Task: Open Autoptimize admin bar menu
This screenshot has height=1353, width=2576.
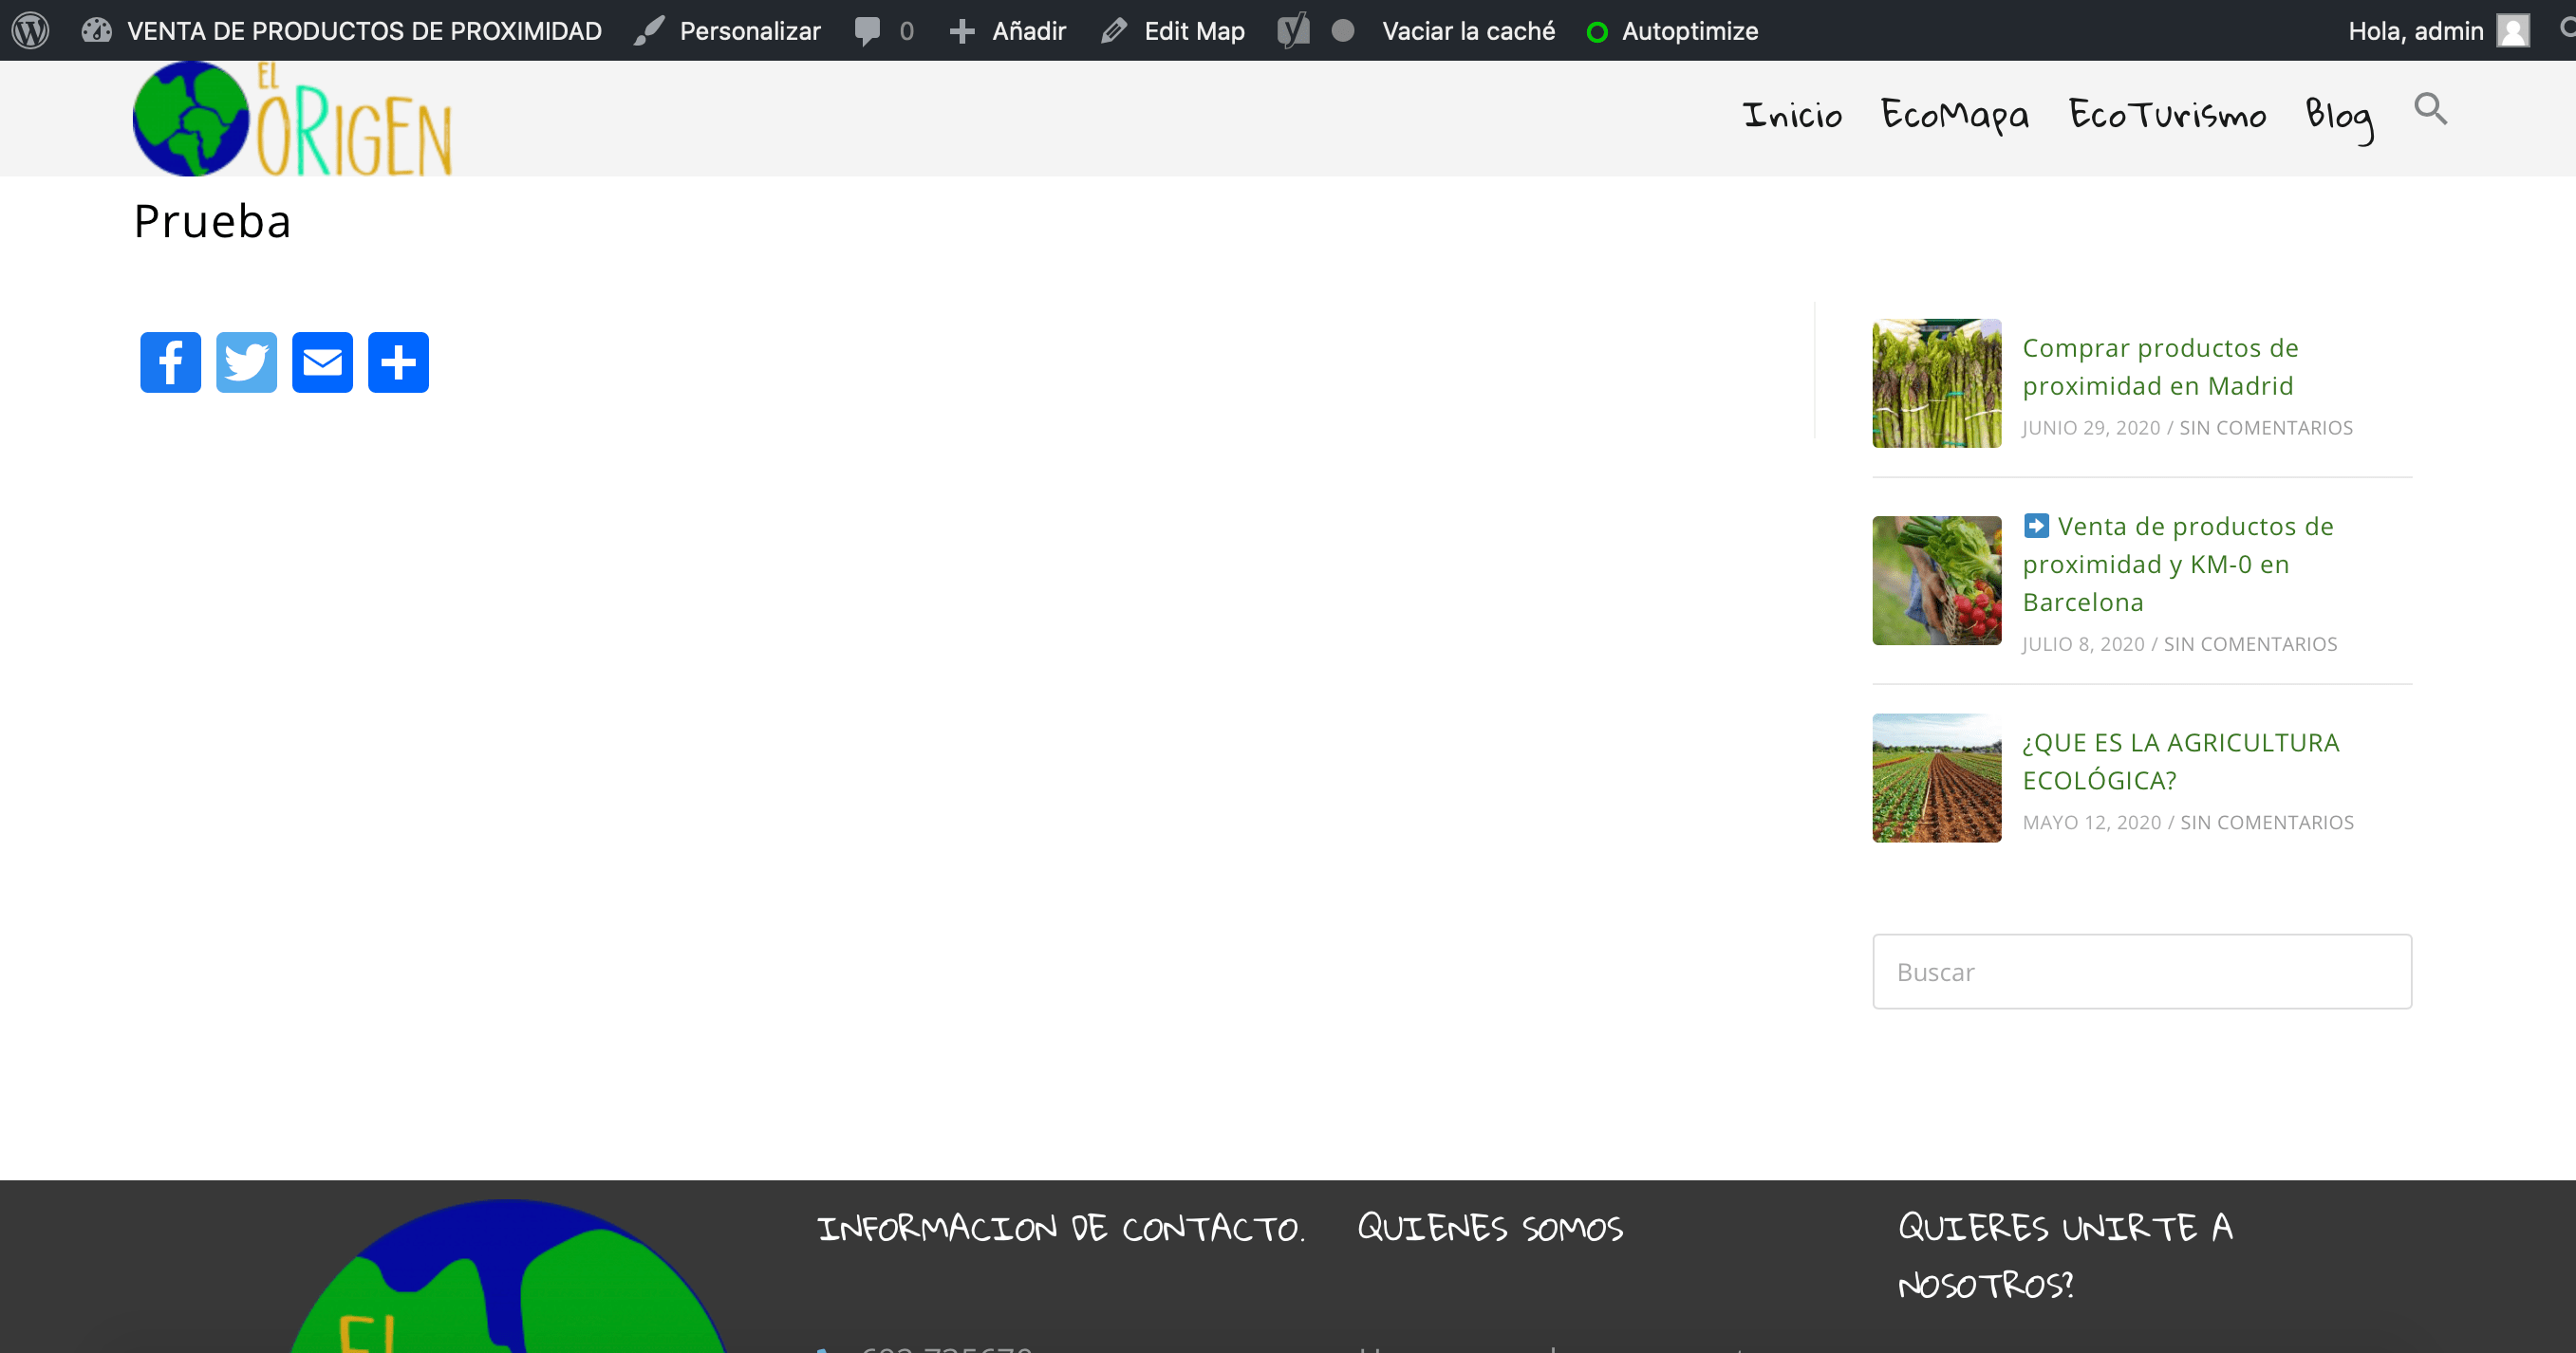Action: [x=1673, y=31]
